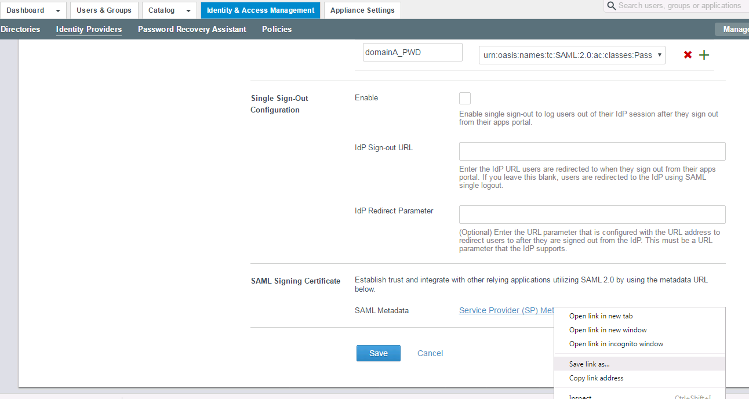Select Password Recovery Assistant
749x399 pixels.
click(192, 29)
